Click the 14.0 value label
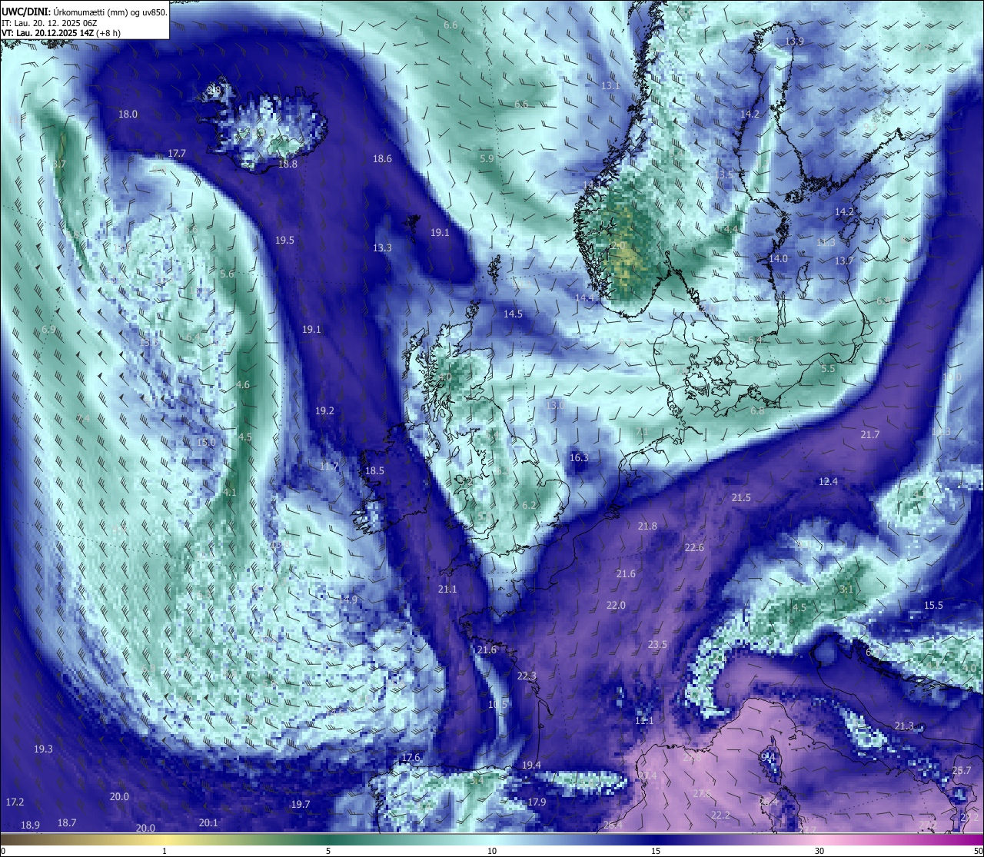Viewport: 984px width, 857px height. pyautogui.click(x=778, y=259)
